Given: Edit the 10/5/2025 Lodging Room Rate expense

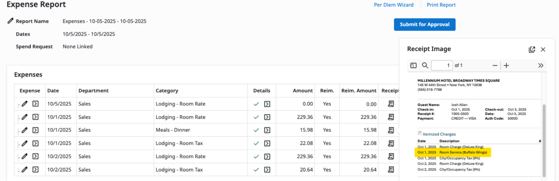Looking at the screenshot, I should [25, 104].
